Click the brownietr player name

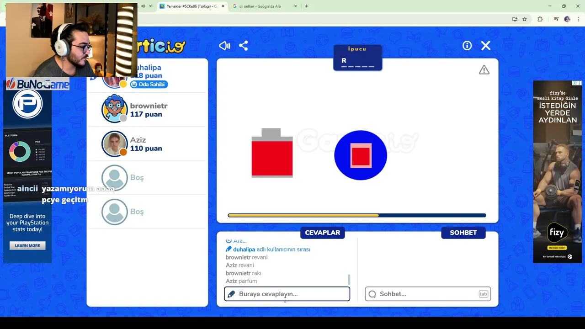tap(149, 106)
